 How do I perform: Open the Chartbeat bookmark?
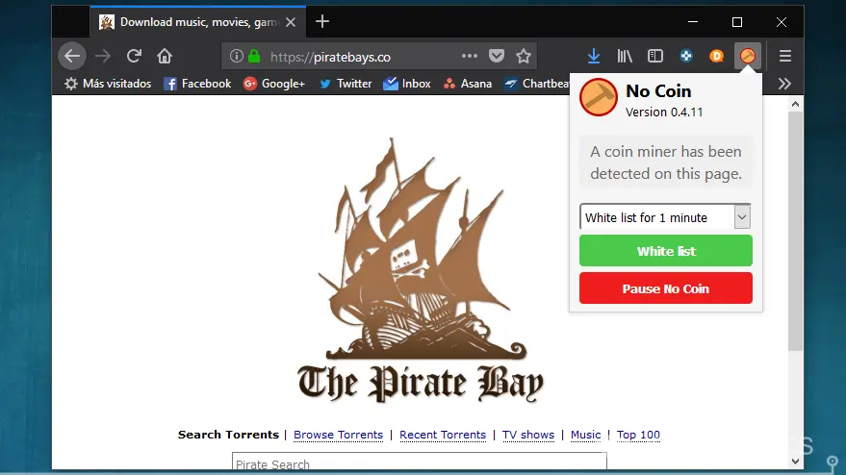click(537, 84)
